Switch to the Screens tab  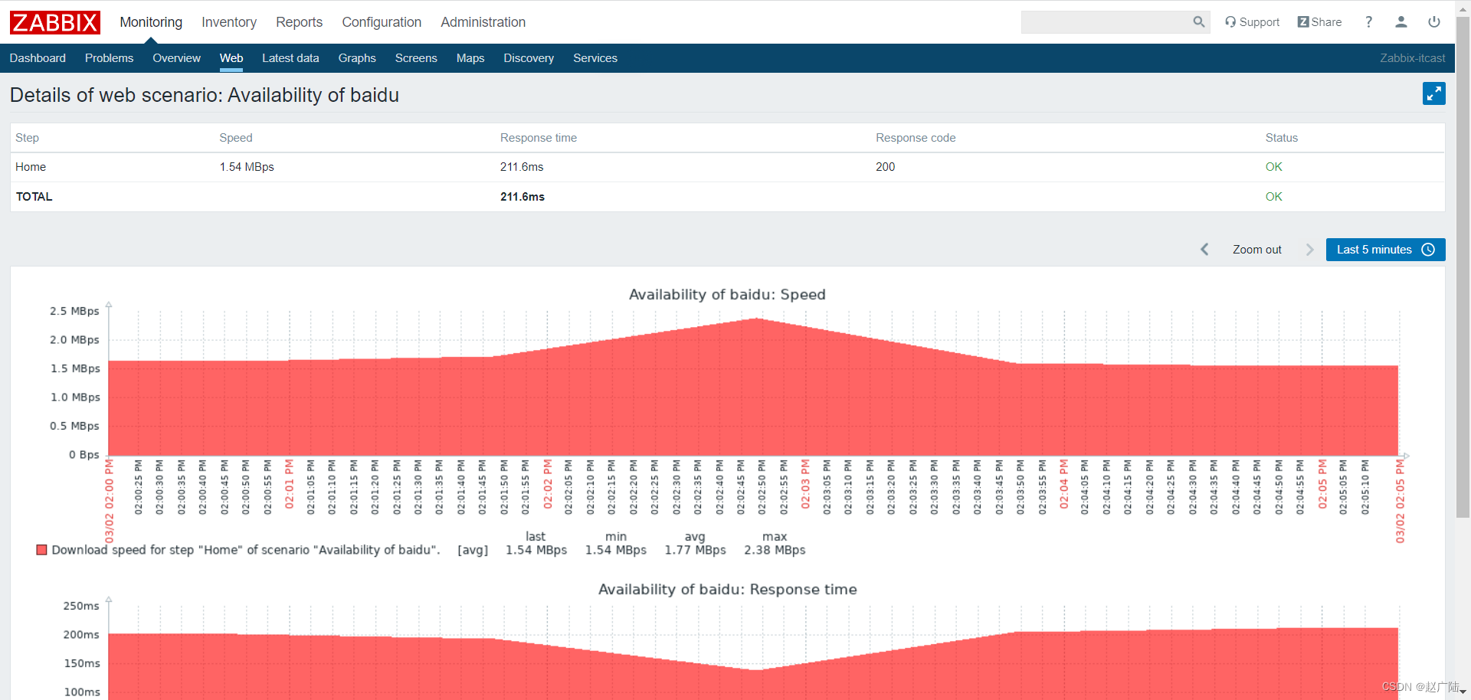[416, 58]
